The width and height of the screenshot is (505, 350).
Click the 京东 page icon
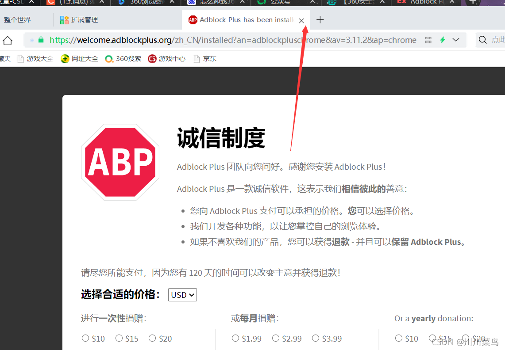click(x=197, y=59)
